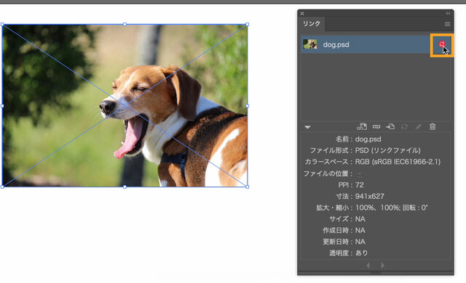
Task: Click the placed dog photo on the canvas
Action: click(x=125, y=105)
